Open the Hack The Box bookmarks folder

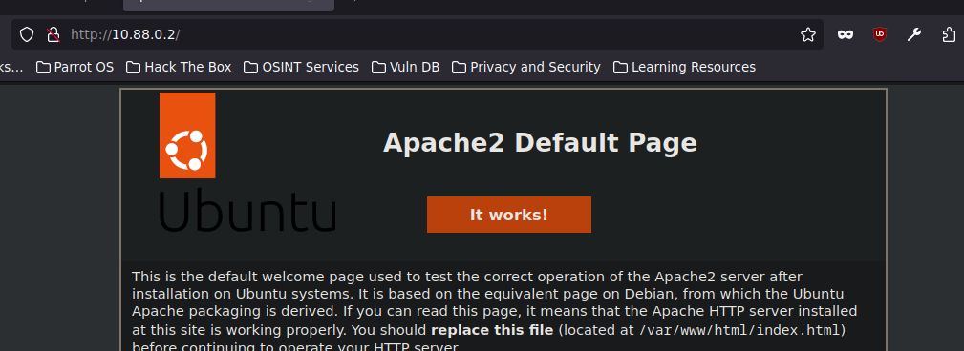coord(179,67)
